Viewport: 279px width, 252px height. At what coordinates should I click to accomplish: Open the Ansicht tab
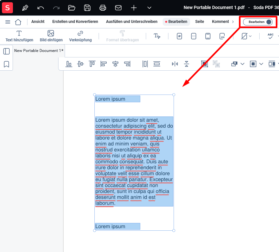(x=38, y=22)
